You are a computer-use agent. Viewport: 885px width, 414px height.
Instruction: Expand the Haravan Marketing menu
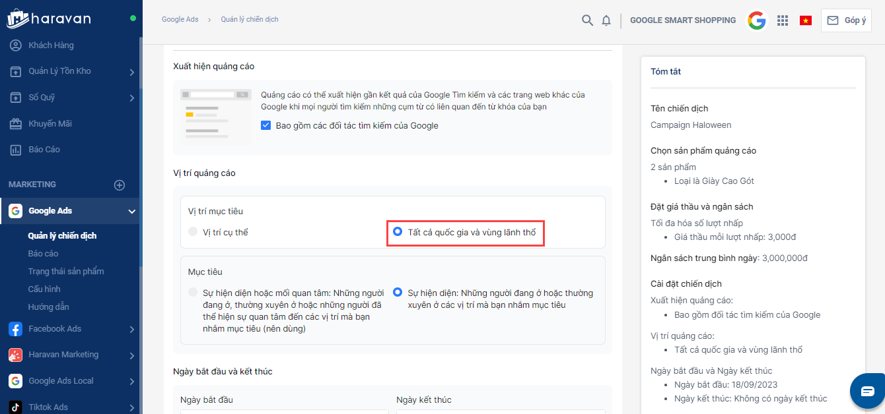[131, 355]
